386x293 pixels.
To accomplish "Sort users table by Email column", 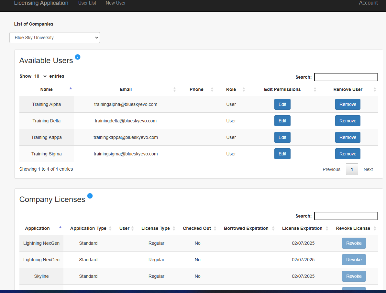I will pyautogui.click(x=126, y=89).
